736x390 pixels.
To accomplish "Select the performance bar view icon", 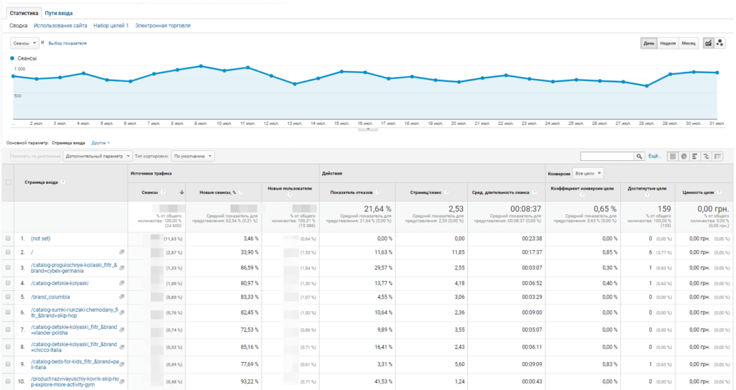I will click(695, 156).
